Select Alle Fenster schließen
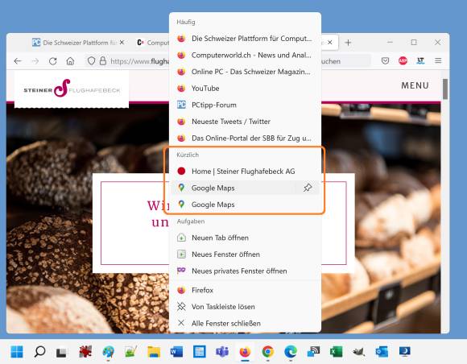The height and width of the screenshot is (364, 467). pyautogui.click(x=245, y=323)
